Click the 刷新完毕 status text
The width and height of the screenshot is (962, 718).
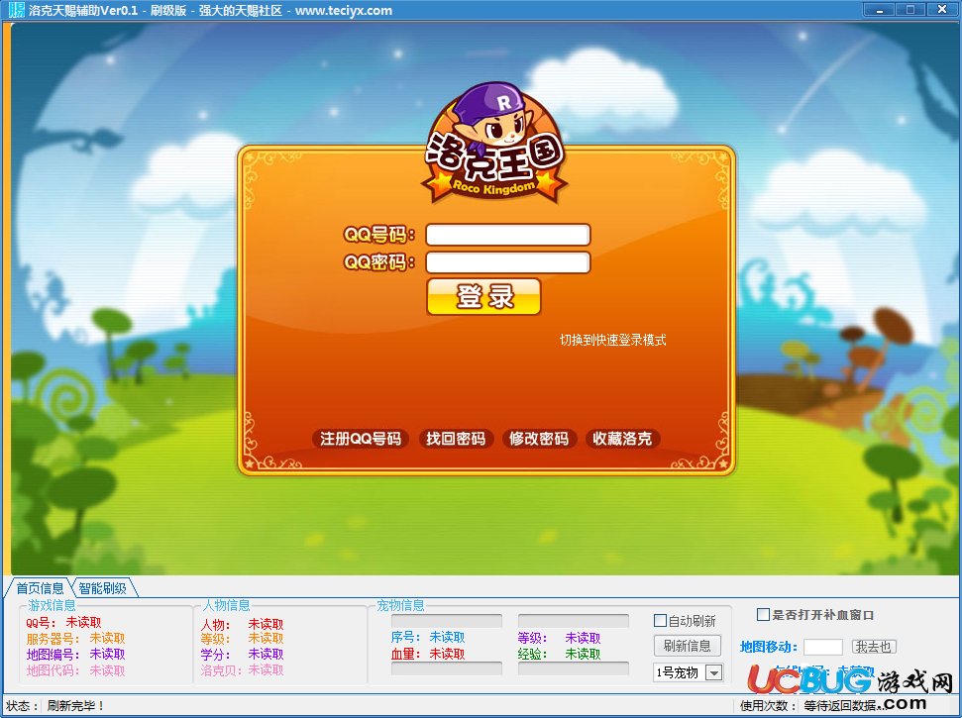[75, 706]
